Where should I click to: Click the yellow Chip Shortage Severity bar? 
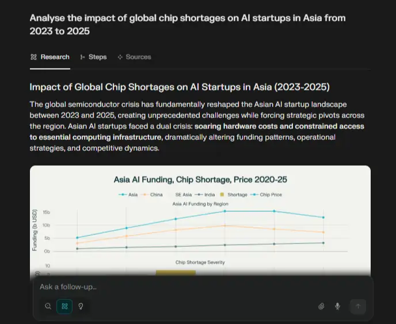coord(176,272)
